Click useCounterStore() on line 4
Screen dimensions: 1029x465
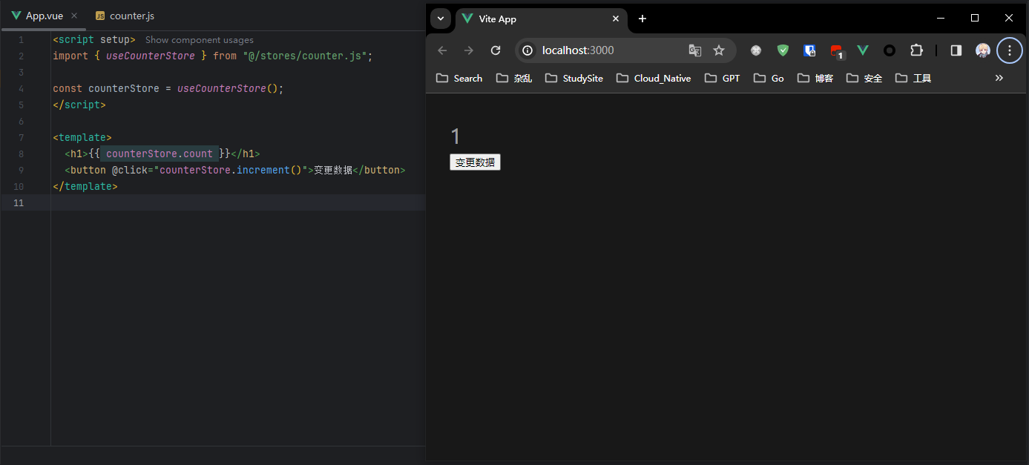point(228,88)
